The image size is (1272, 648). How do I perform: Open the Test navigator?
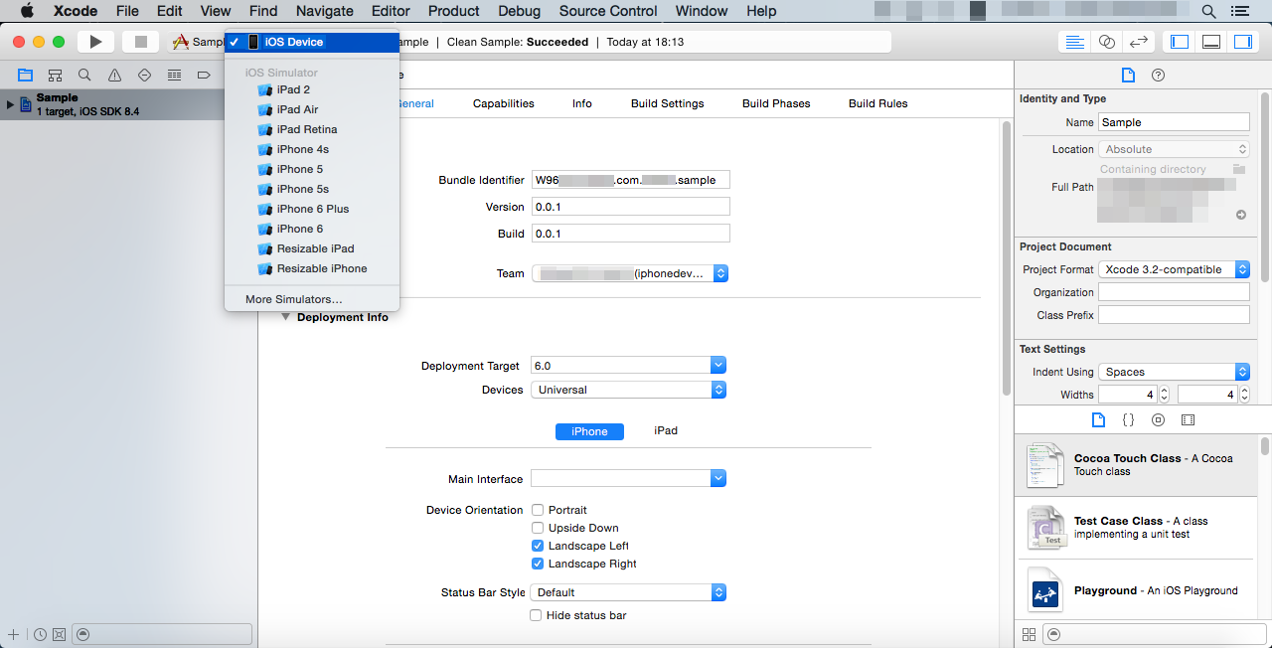[x=144, y=75]
